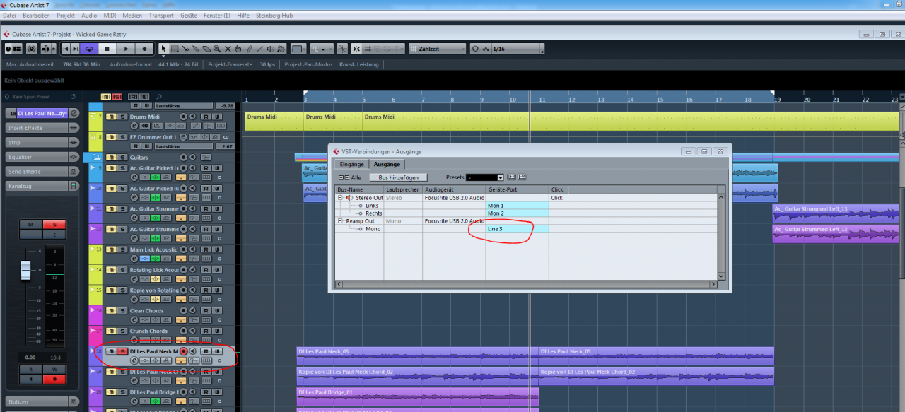Select the zoom magnifier tool
This screenshot has width=905, height=412.
(217, 49)
